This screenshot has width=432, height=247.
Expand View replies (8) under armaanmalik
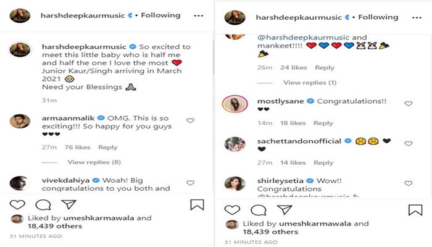coord(94,162)
